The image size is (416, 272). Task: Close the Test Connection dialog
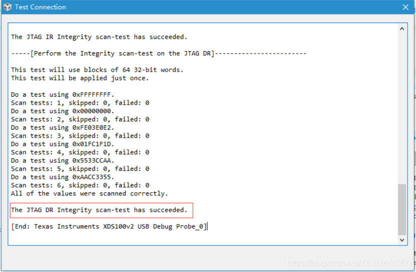click(405, 7)
